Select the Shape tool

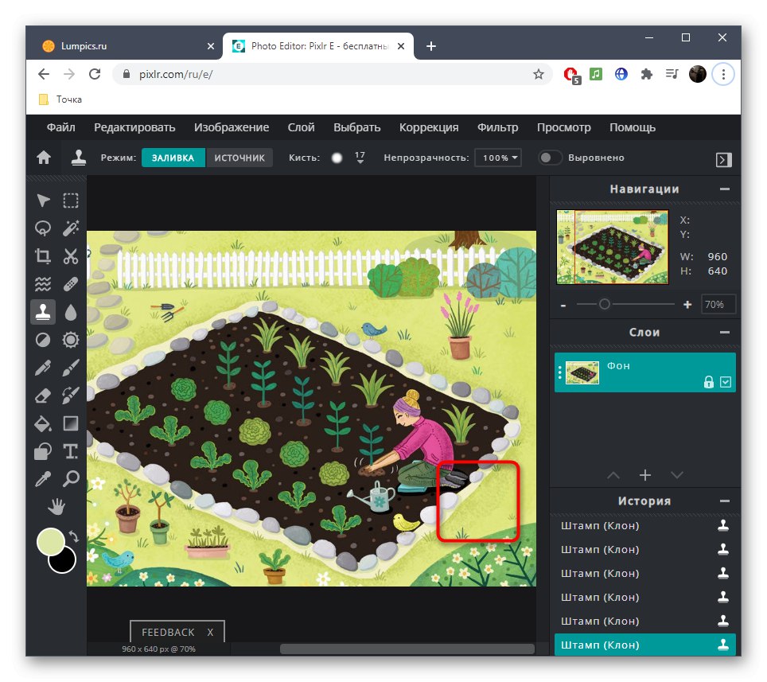point(43,451)
